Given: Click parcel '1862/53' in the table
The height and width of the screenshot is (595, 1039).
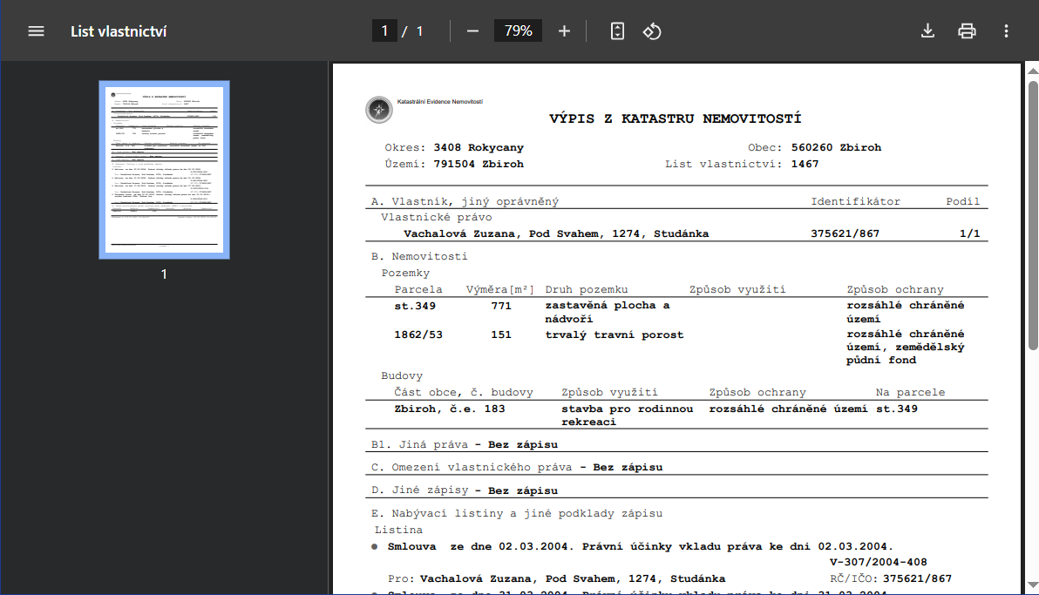Looking at the screenshot, I should (417, 335).
